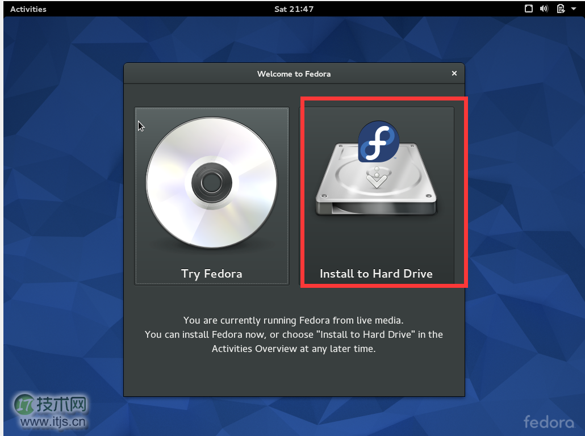Click the battery charging indicator icon
The width and height of the screenshot is (585, 436).
tap(561, 9)
